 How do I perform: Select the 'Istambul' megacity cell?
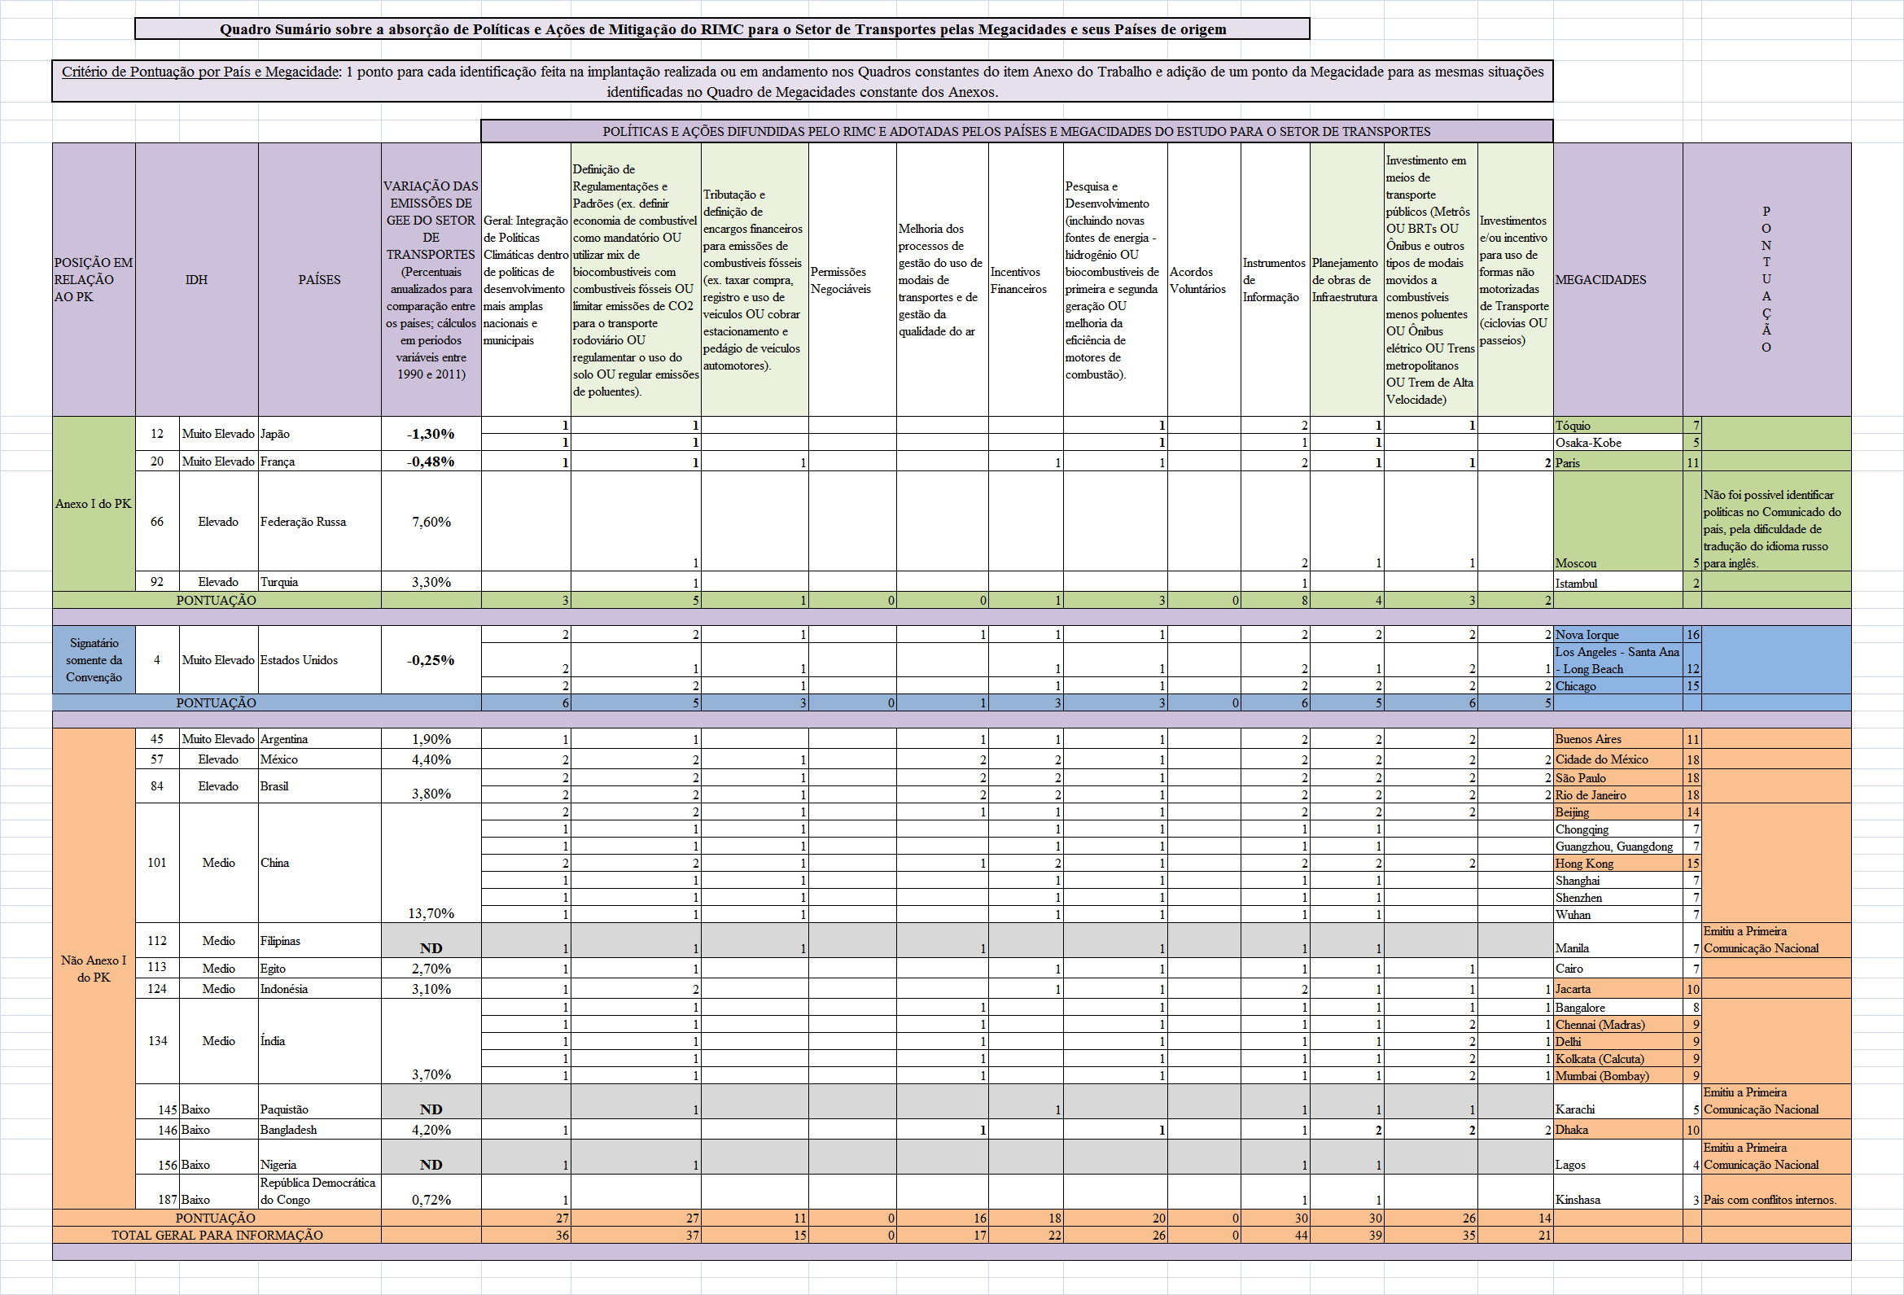[1618, 582]
